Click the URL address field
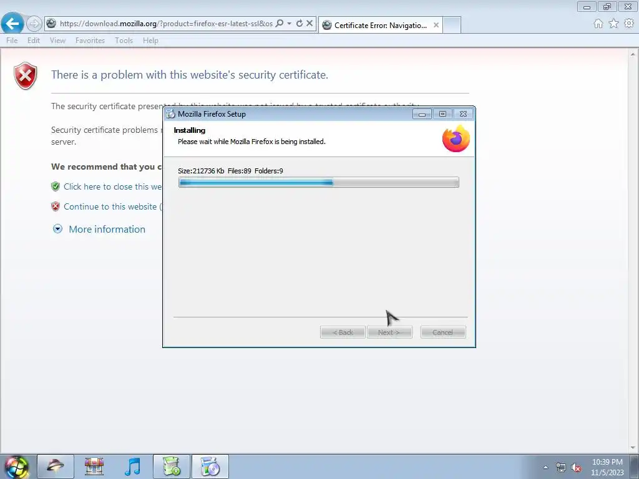Screen dimensions: 639x479 point(166,24)
